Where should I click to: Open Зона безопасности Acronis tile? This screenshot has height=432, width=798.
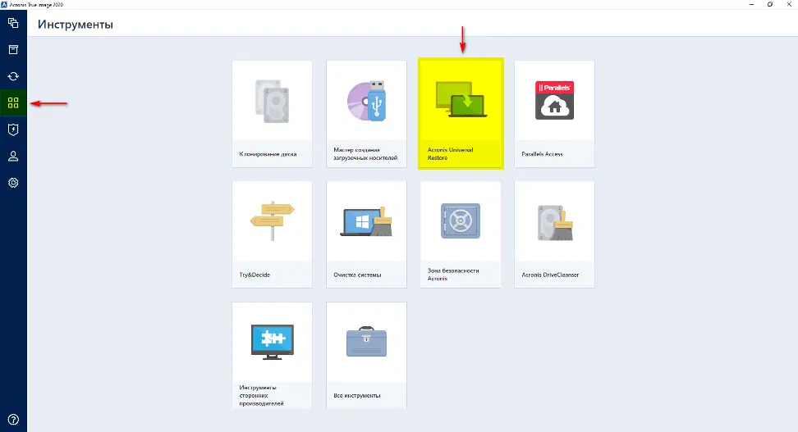pos(461,234)
